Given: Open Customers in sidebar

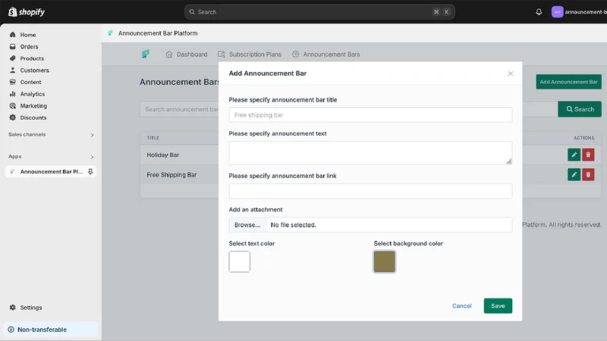Looking at the screenshot, I should pos(34,70).
